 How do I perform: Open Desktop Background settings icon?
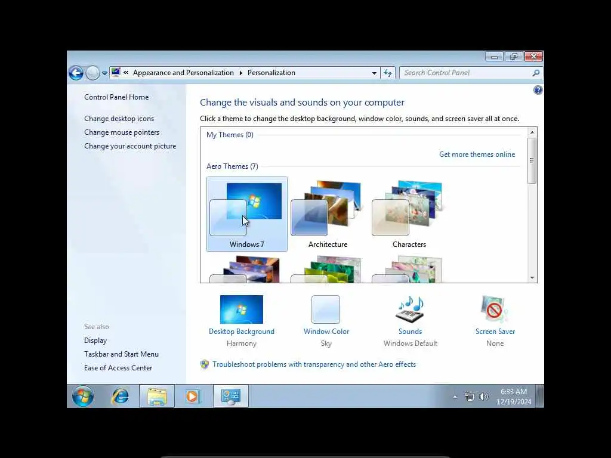(242, 310)
